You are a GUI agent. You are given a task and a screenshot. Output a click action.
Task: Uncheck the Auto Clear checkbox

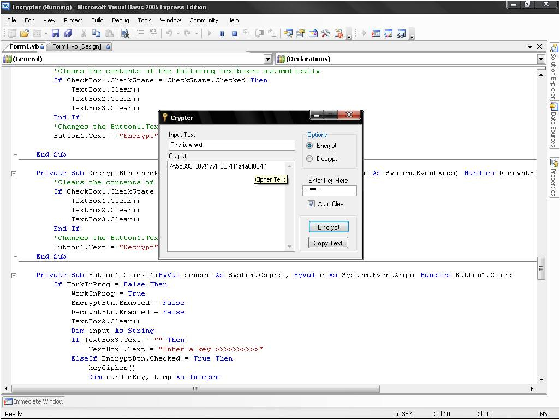point(311,204)
